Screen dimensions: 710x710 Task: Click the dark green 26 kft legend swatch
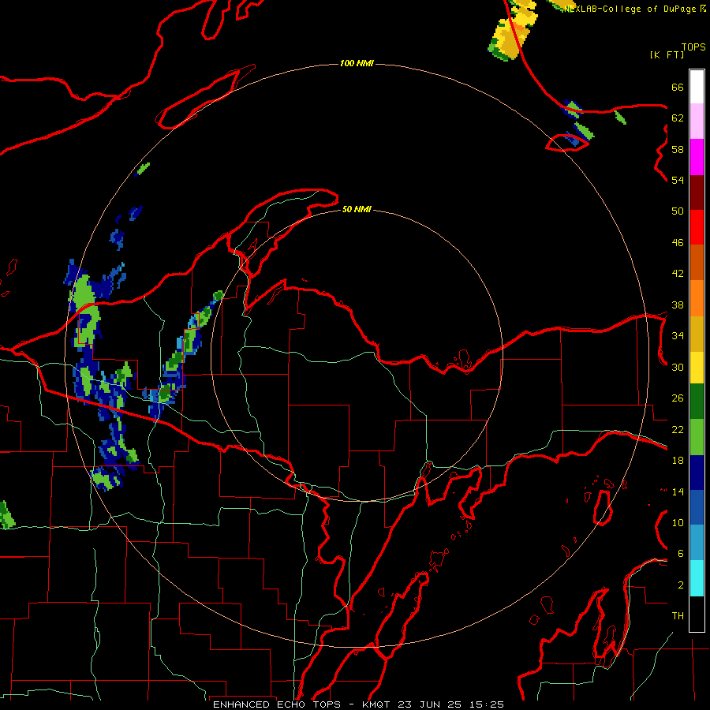pyautogui.click(x=697, y=402)
